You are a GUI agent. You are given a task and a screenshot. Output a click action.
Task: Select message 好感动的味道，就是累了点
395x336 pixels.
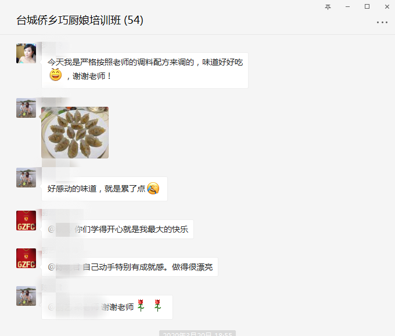pyautogui.click(x=105, y=189)
